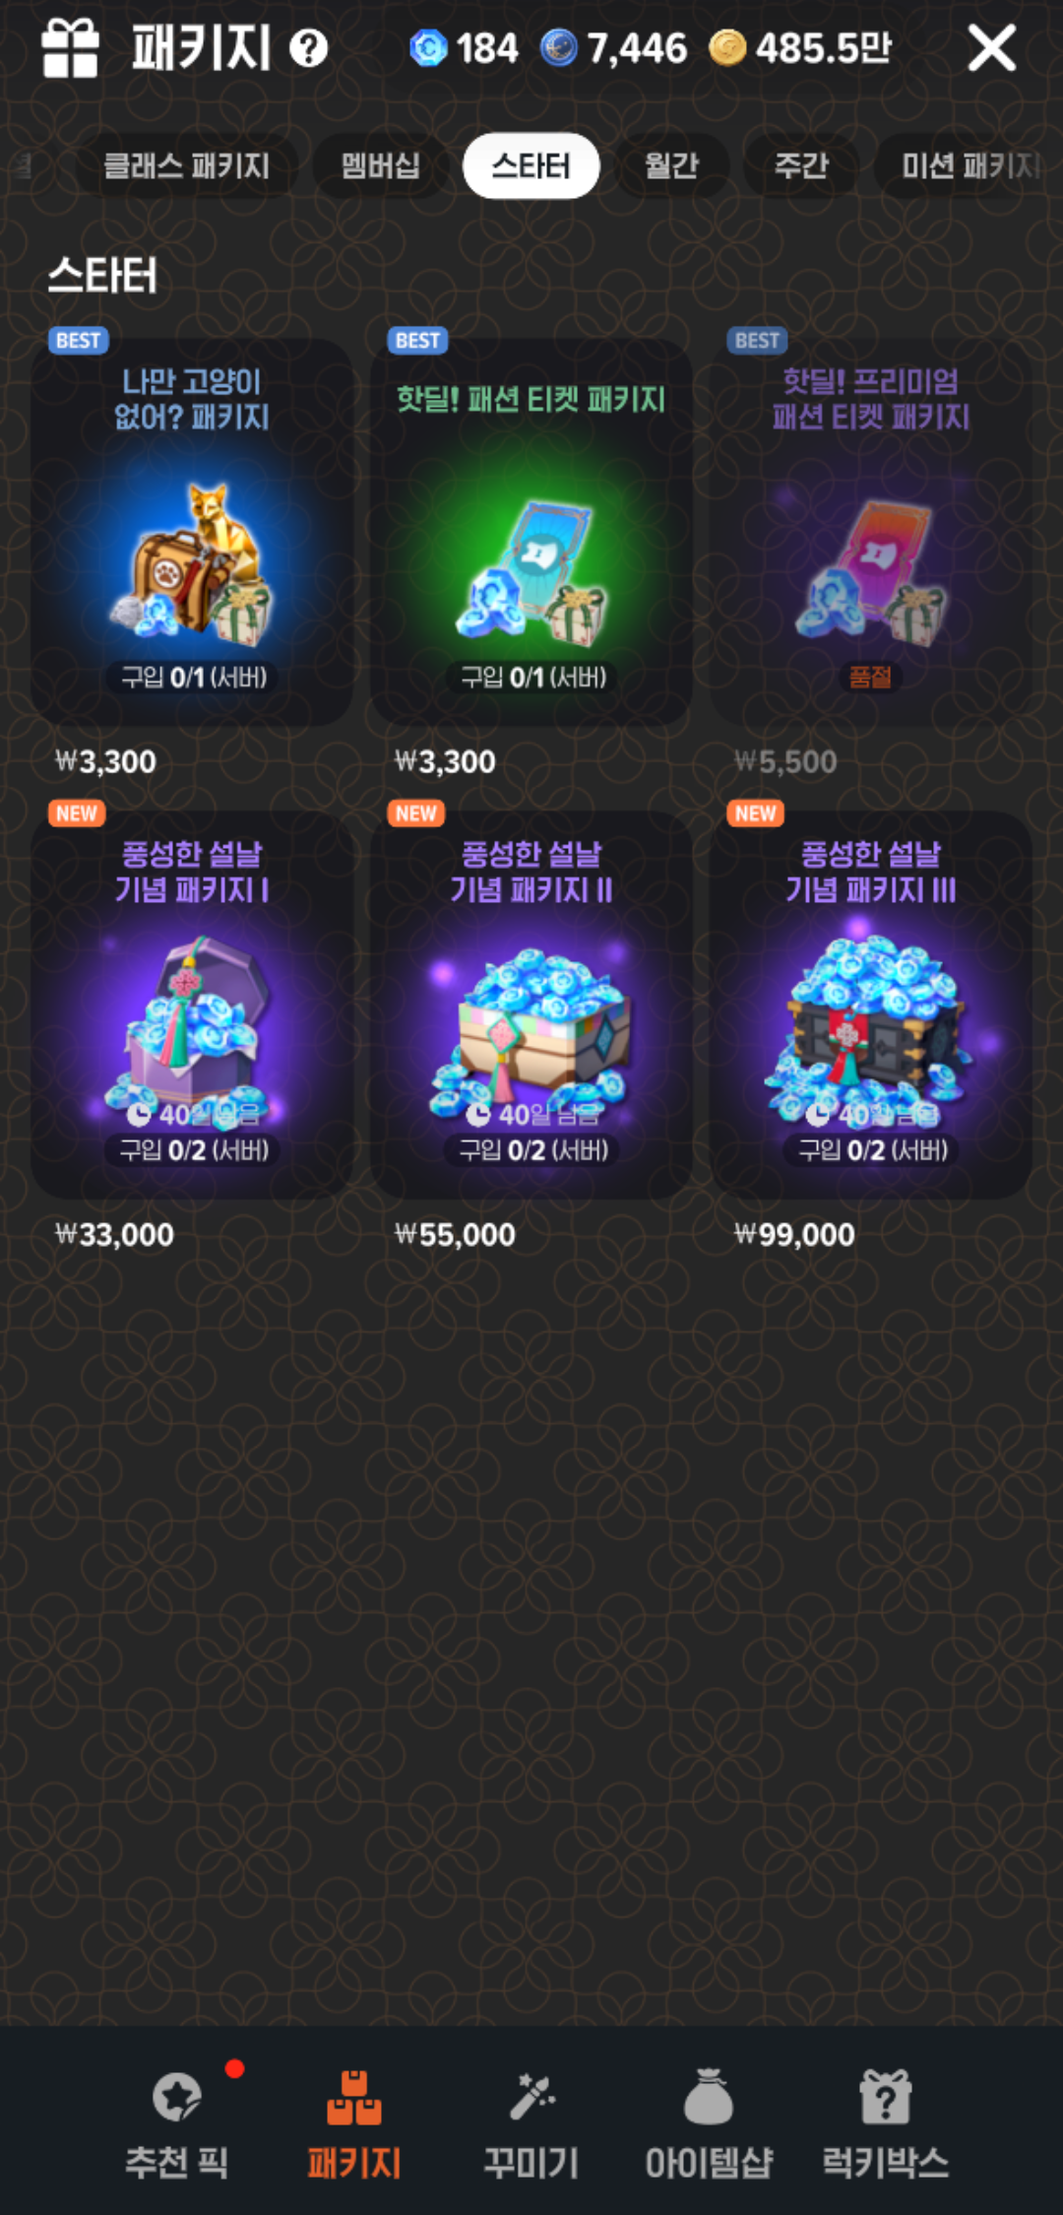
Task: Tap the globe coin currency icon showing 7,446
Action: (x=559, y=47)
